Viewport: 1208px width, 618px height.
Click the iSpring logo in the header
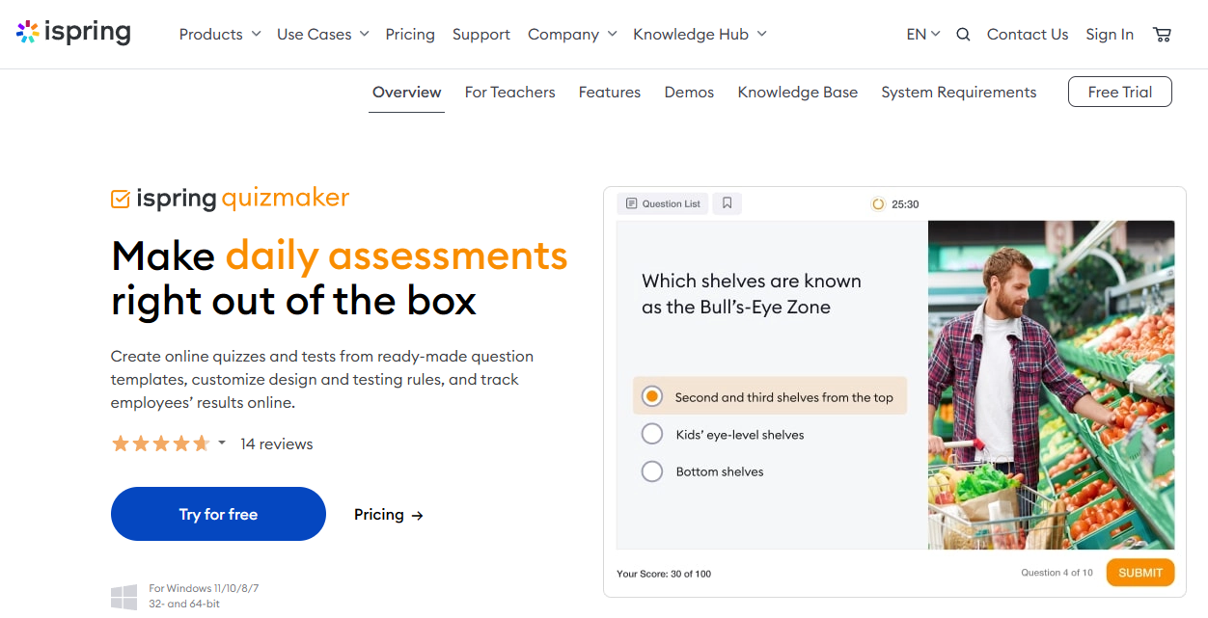(73, 32)
